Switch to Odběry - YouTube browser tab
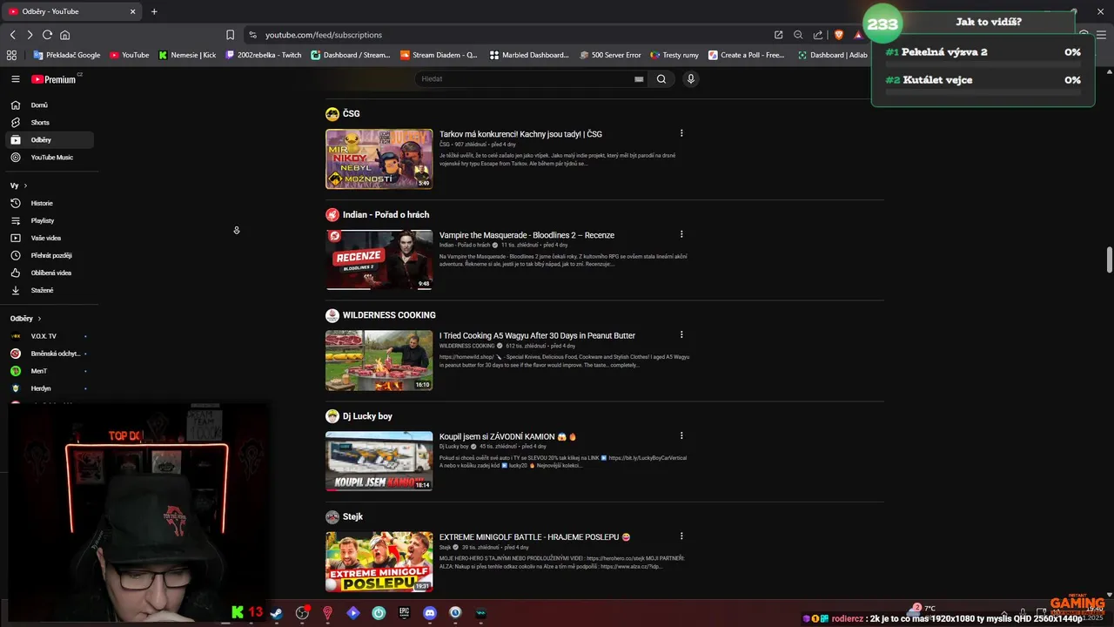The height and width of the screenshot is (627, 1114). [72, 11]
